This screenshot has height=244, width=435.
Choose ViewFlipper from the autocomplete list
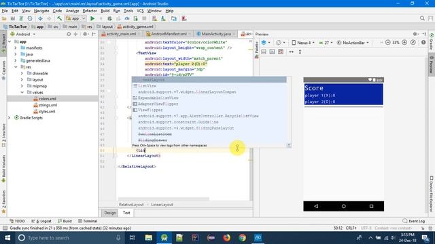209,110
